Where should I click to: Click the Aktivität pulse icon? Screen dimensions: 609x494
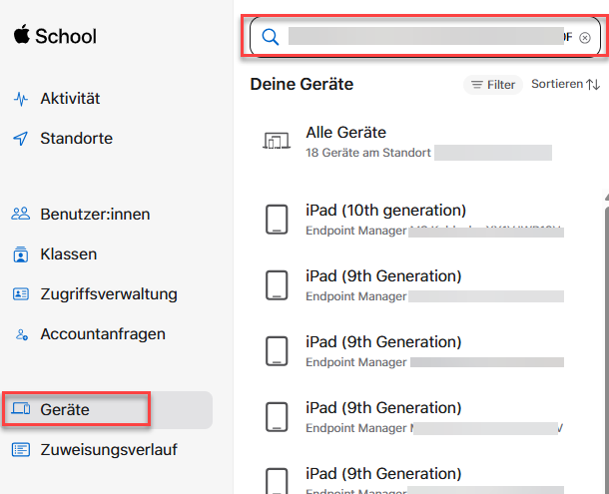21,99
